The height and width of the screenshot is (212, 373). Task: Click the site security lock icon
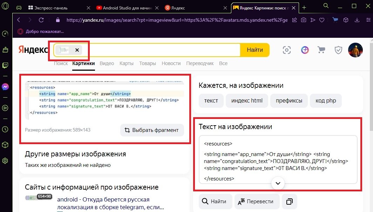click(x=58, y=20)
